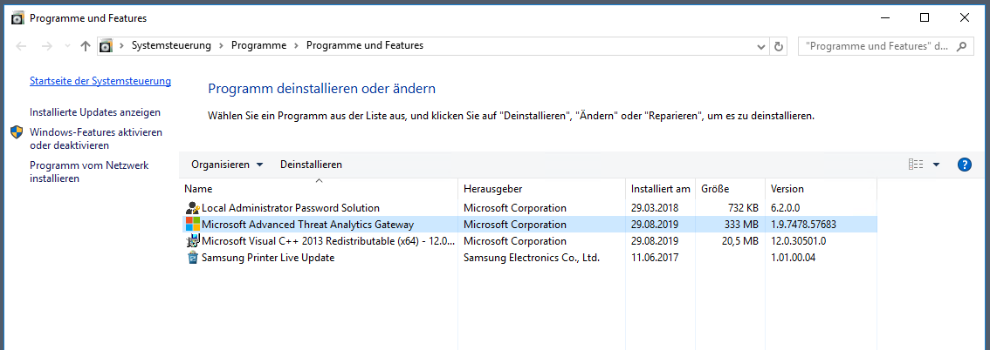Click the Deinstallieren toolbar button
The width and height of the screenshot is (990, 350).
click(x=312, y=165)
